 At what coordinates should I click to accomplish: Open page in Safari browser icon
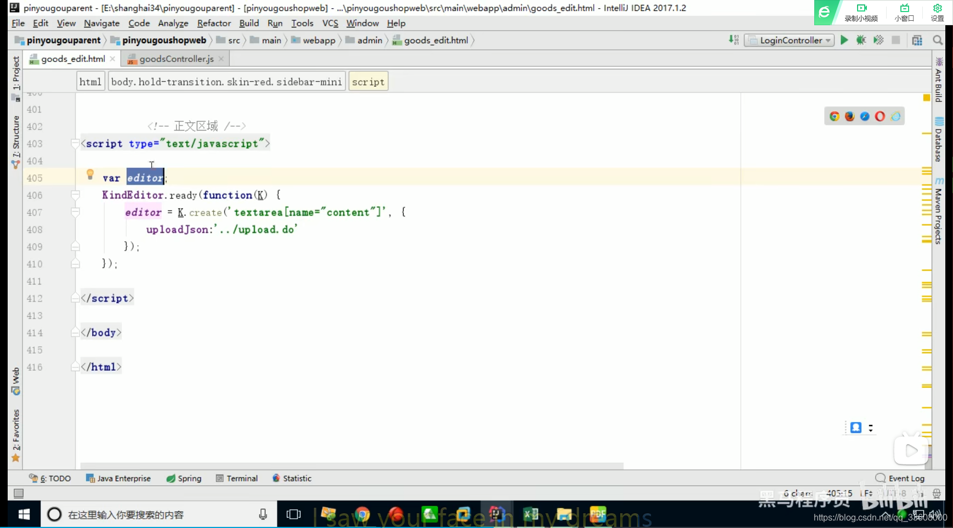pos(865,116)
